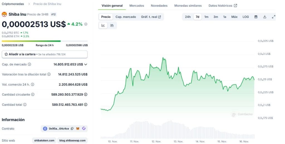Click the Información heading
Image resolution: width=285 pixels, height=144 pixels.
[13, 120]
